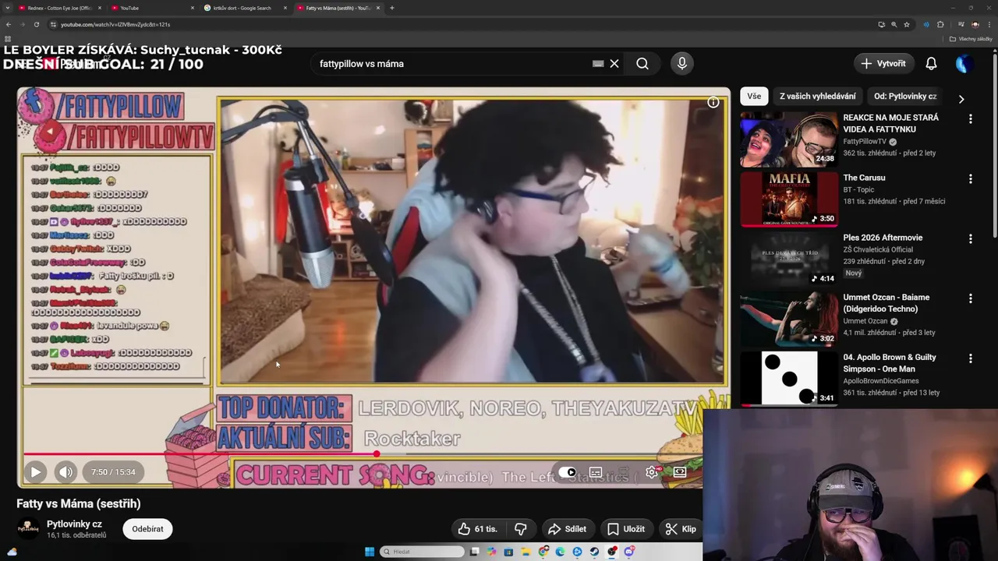Open the on-screen keyboard in the search box

[x=598, y=64]
